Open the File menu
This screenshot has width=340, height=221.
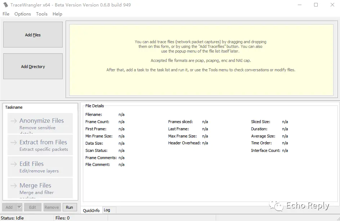point(6,14)
